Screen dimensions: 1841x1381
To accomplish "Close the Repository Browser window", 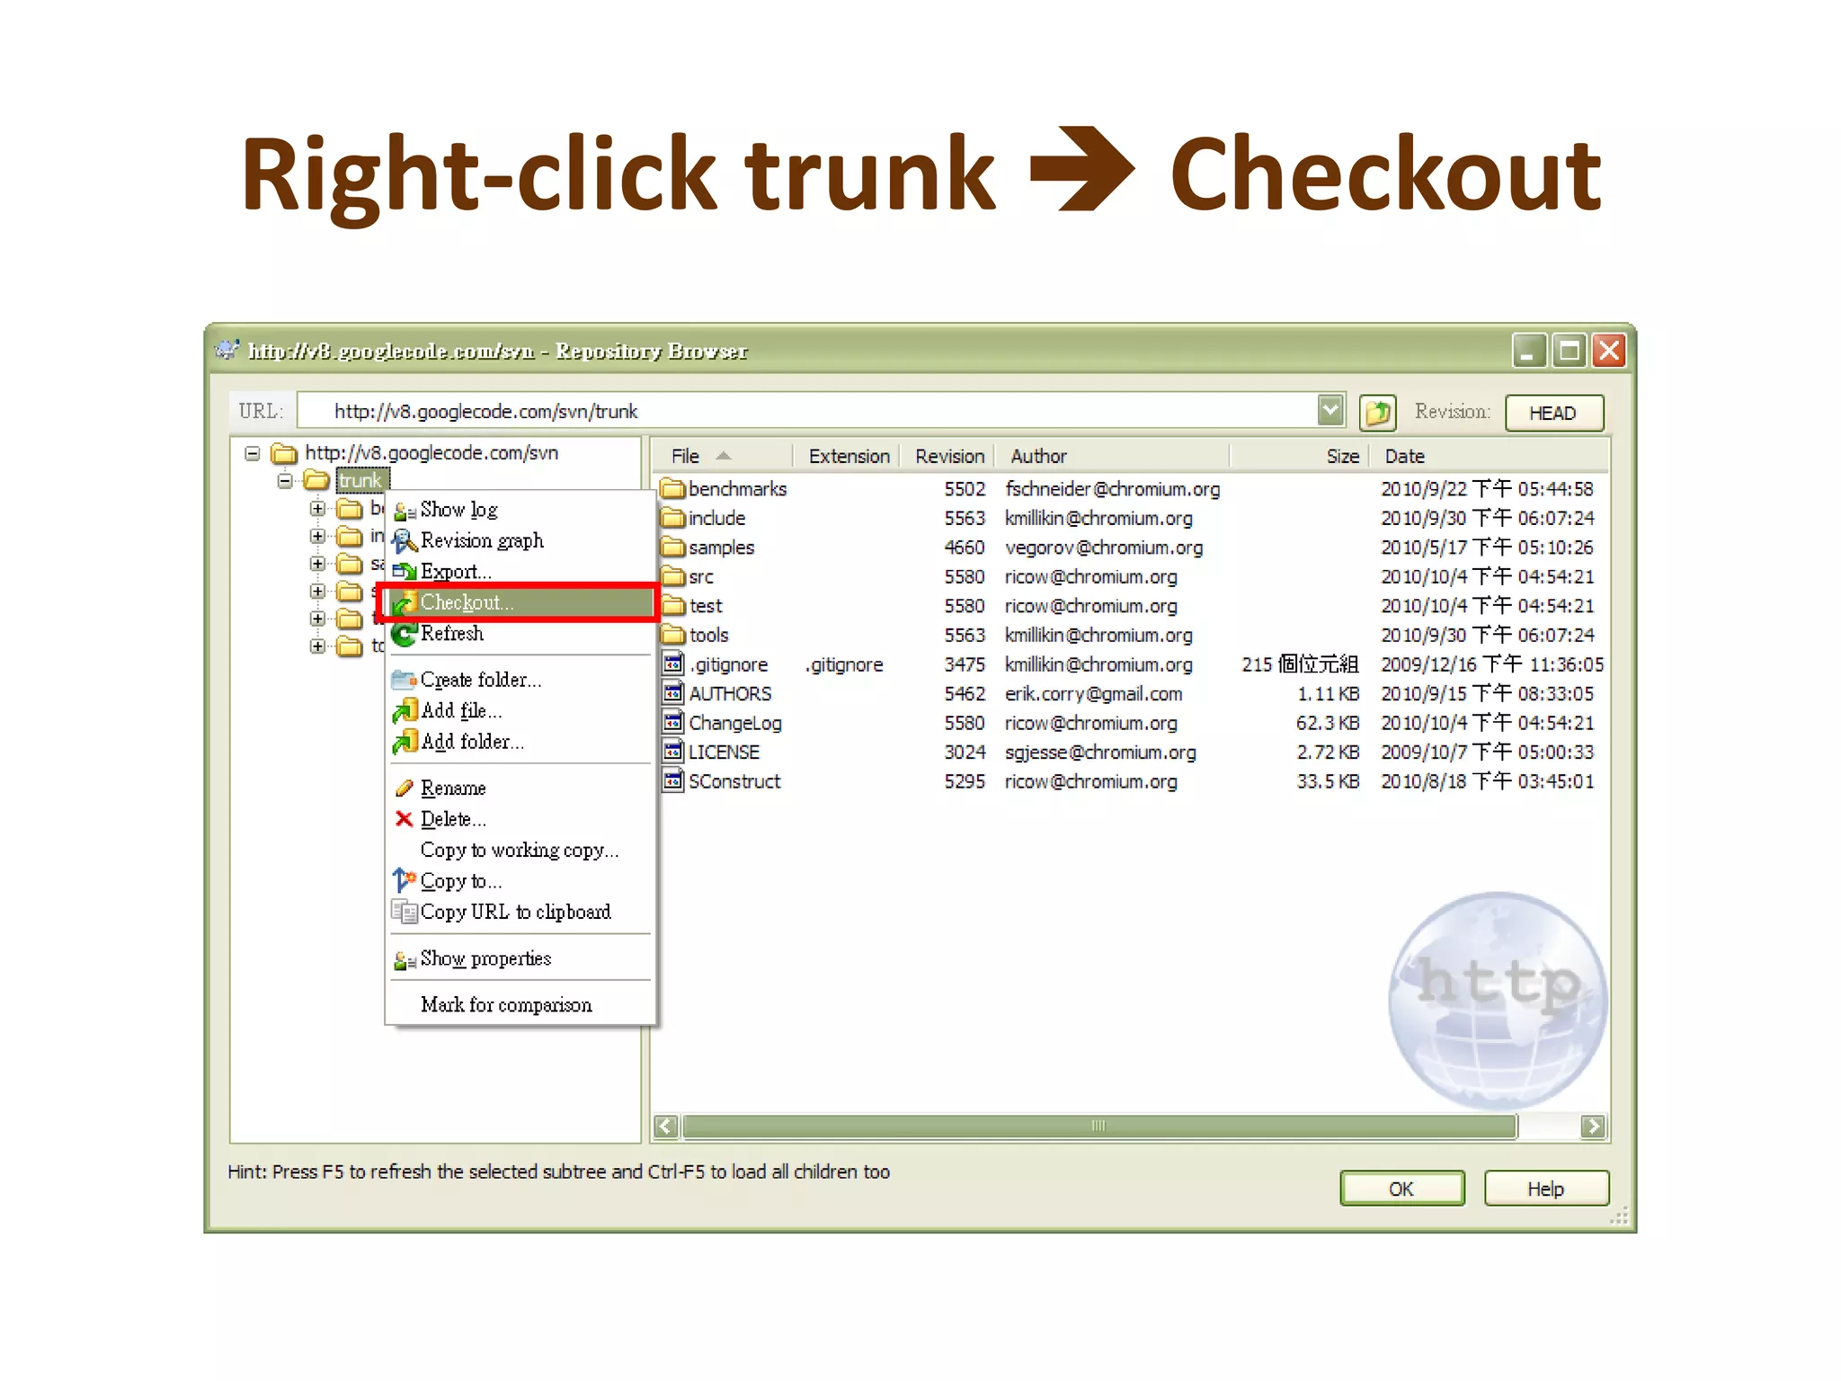I will click(x=1609, y=351).
